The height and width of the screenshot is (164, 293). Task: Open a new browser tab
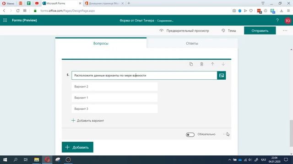(129, 3)
